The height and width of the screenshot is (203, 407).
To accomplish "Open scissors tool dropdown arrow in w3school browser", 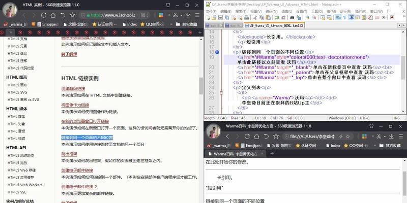I will pos(181,15).
